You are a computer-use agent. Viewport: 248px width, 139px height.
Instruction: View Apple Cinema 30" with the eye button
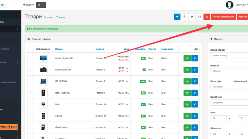click(187, 58)
